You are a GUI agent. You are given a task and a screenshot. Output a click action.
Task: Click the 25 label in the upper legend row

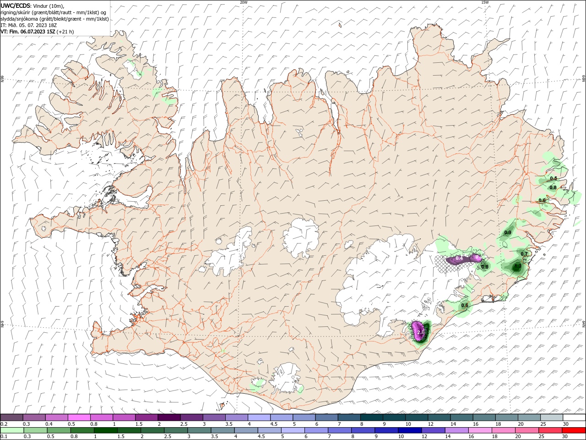(x=543, y=424)
